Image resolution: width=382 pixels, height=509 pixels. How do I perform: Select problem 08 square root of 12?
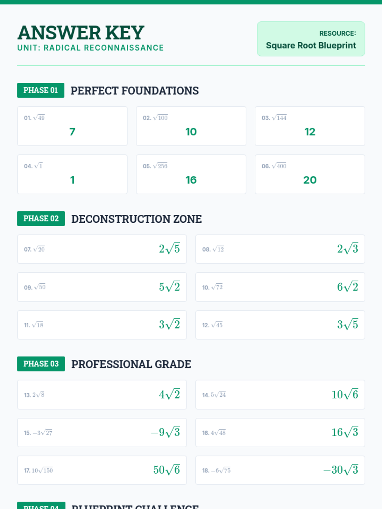(x=280, y=249)
